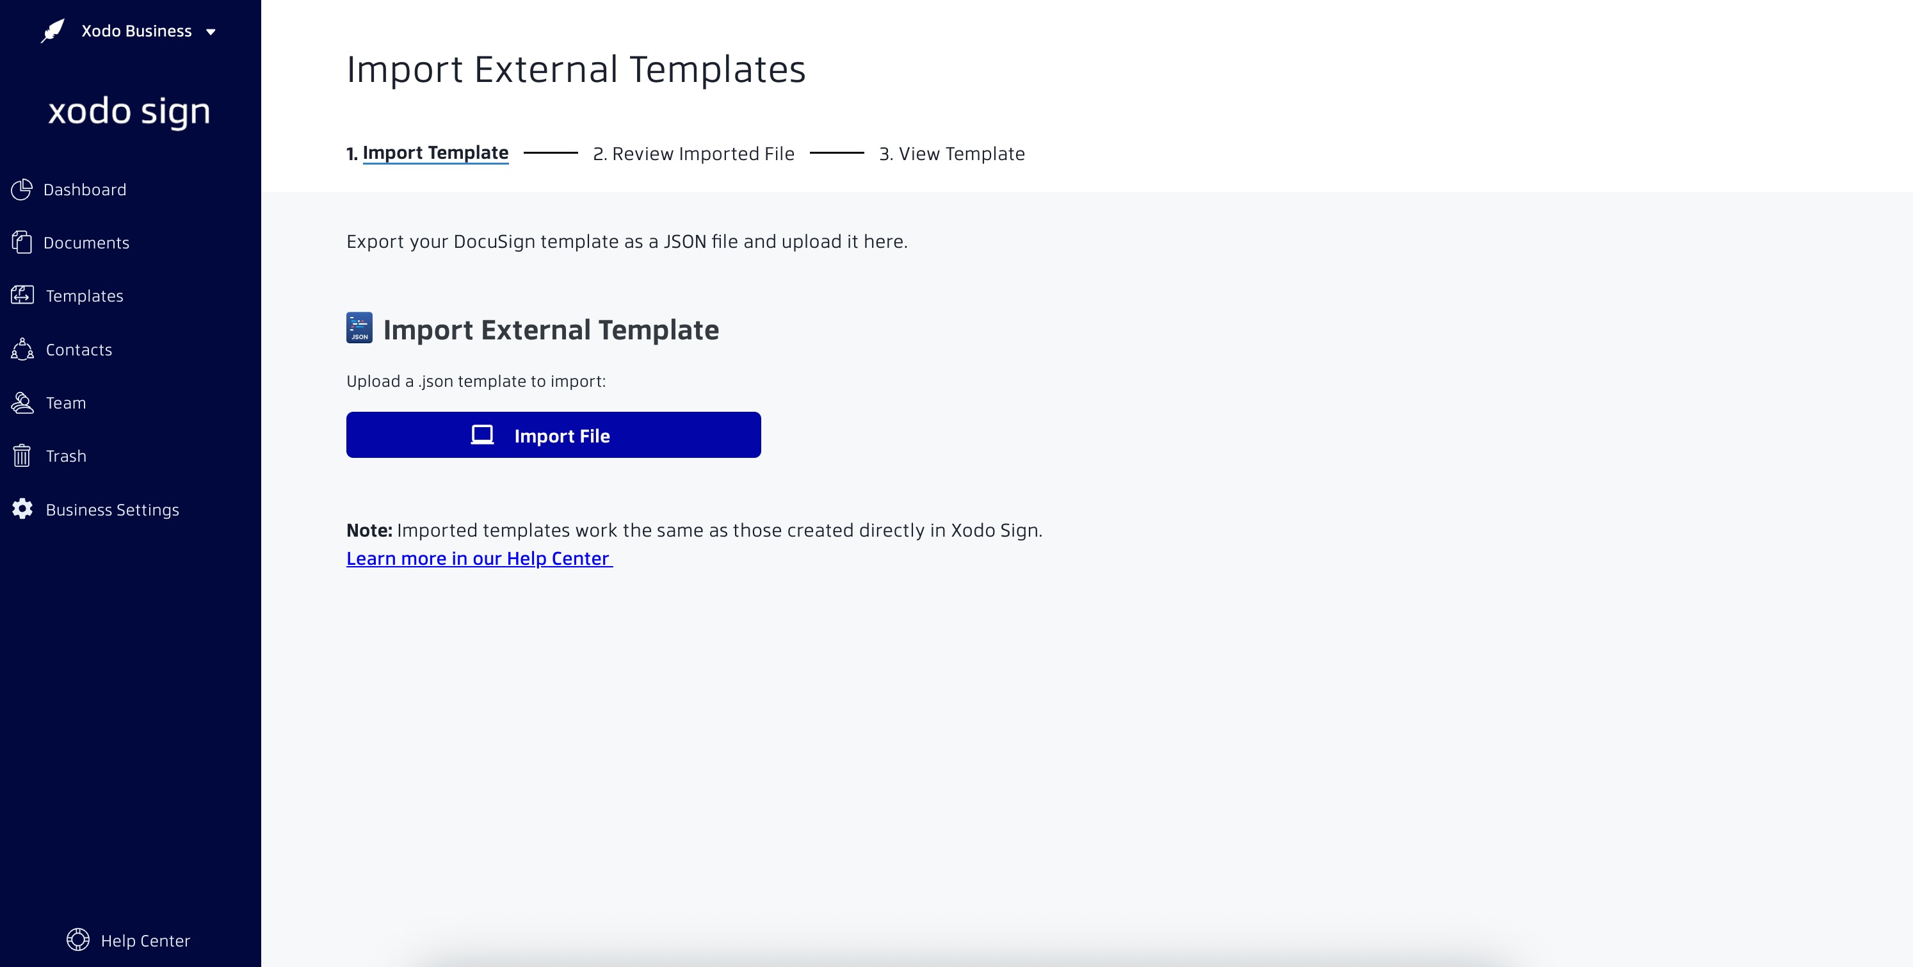Click the xodo sign logo text
Screen dimensions: 1913x967
point(129,111)
